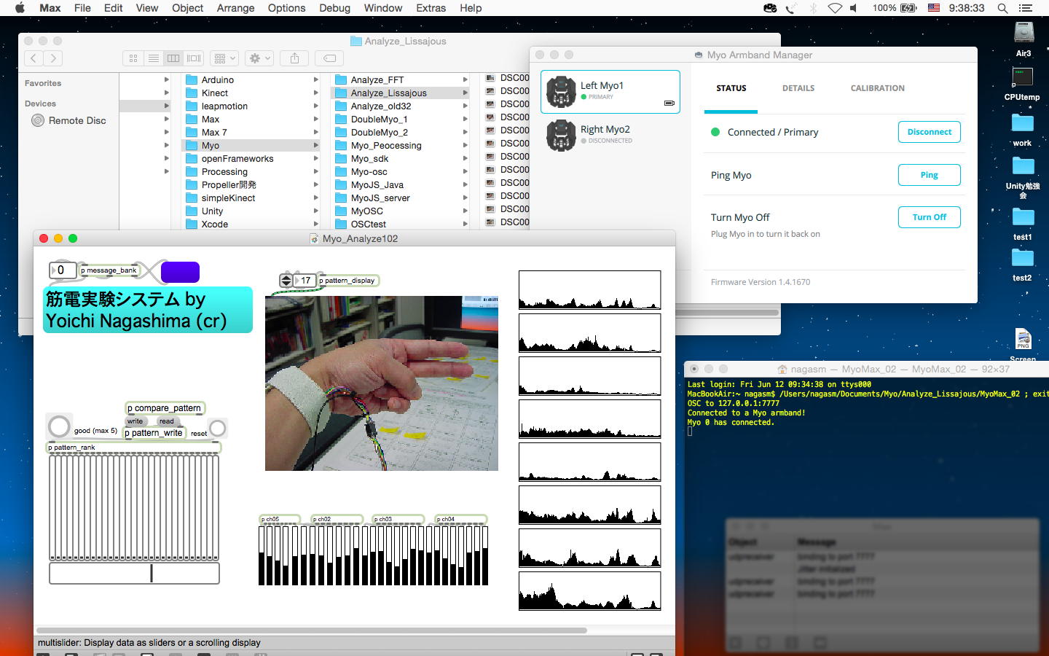Click the horizontal slider below pattern_rank multislider
Image resolution: width=1049 pixels, height=656 pixels.
point(134,573)
